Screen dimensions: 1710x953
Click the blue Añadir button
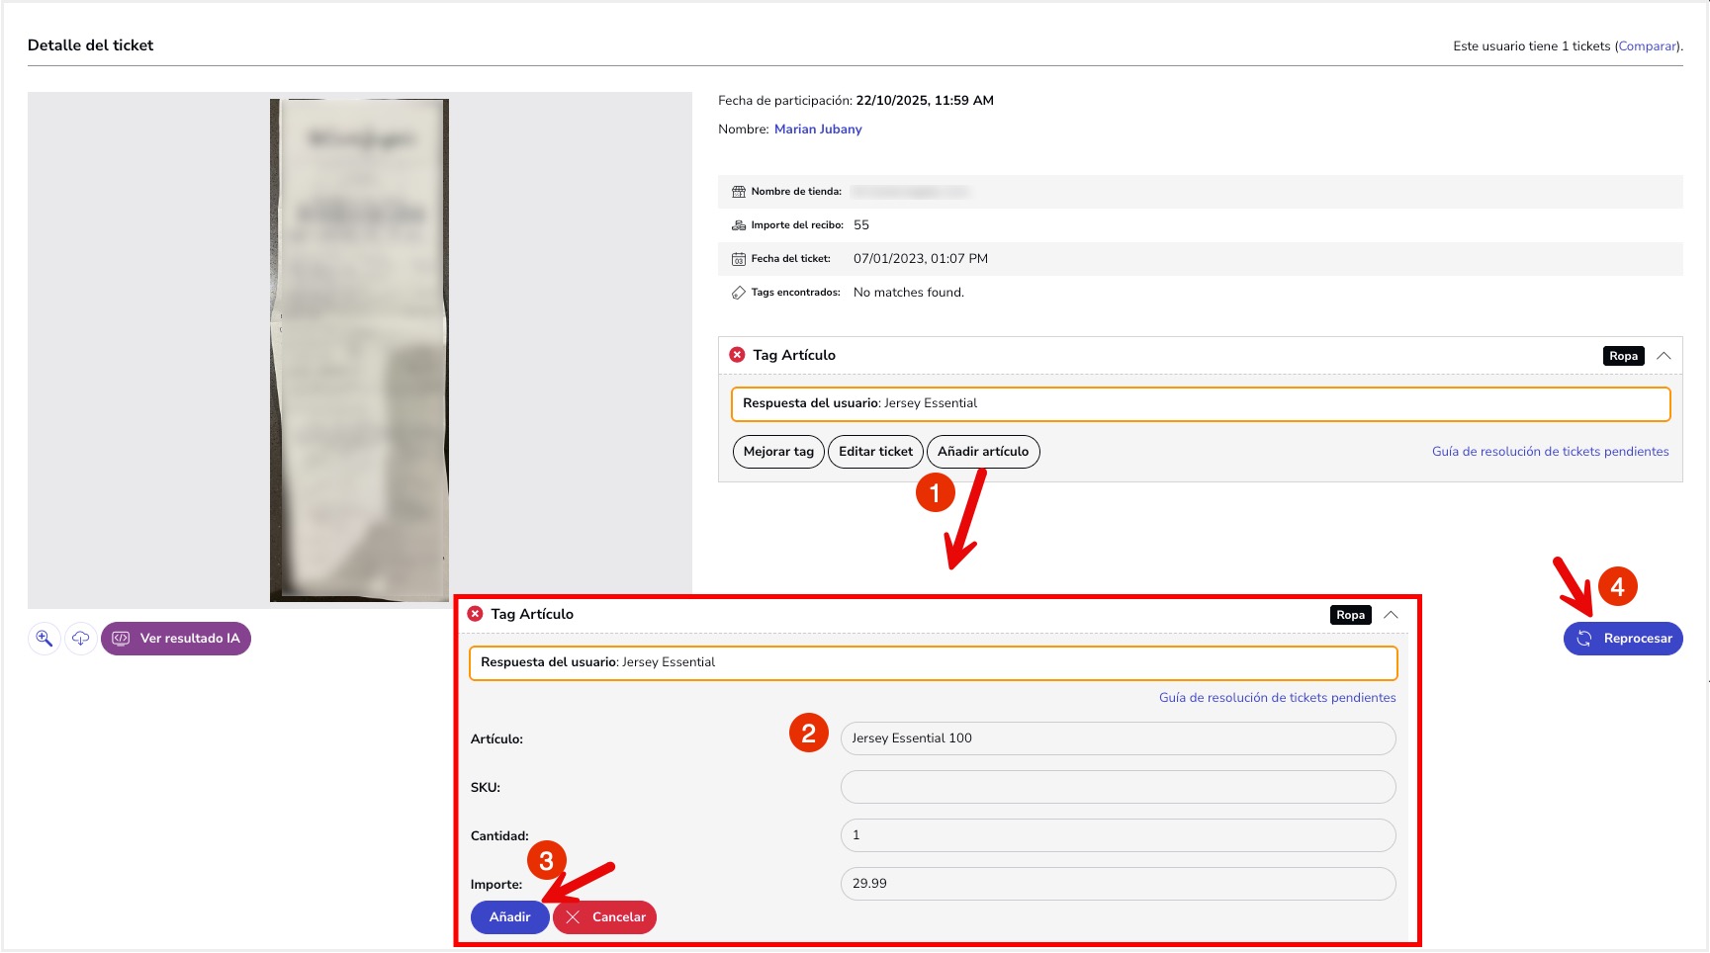(x=509, y=917)
